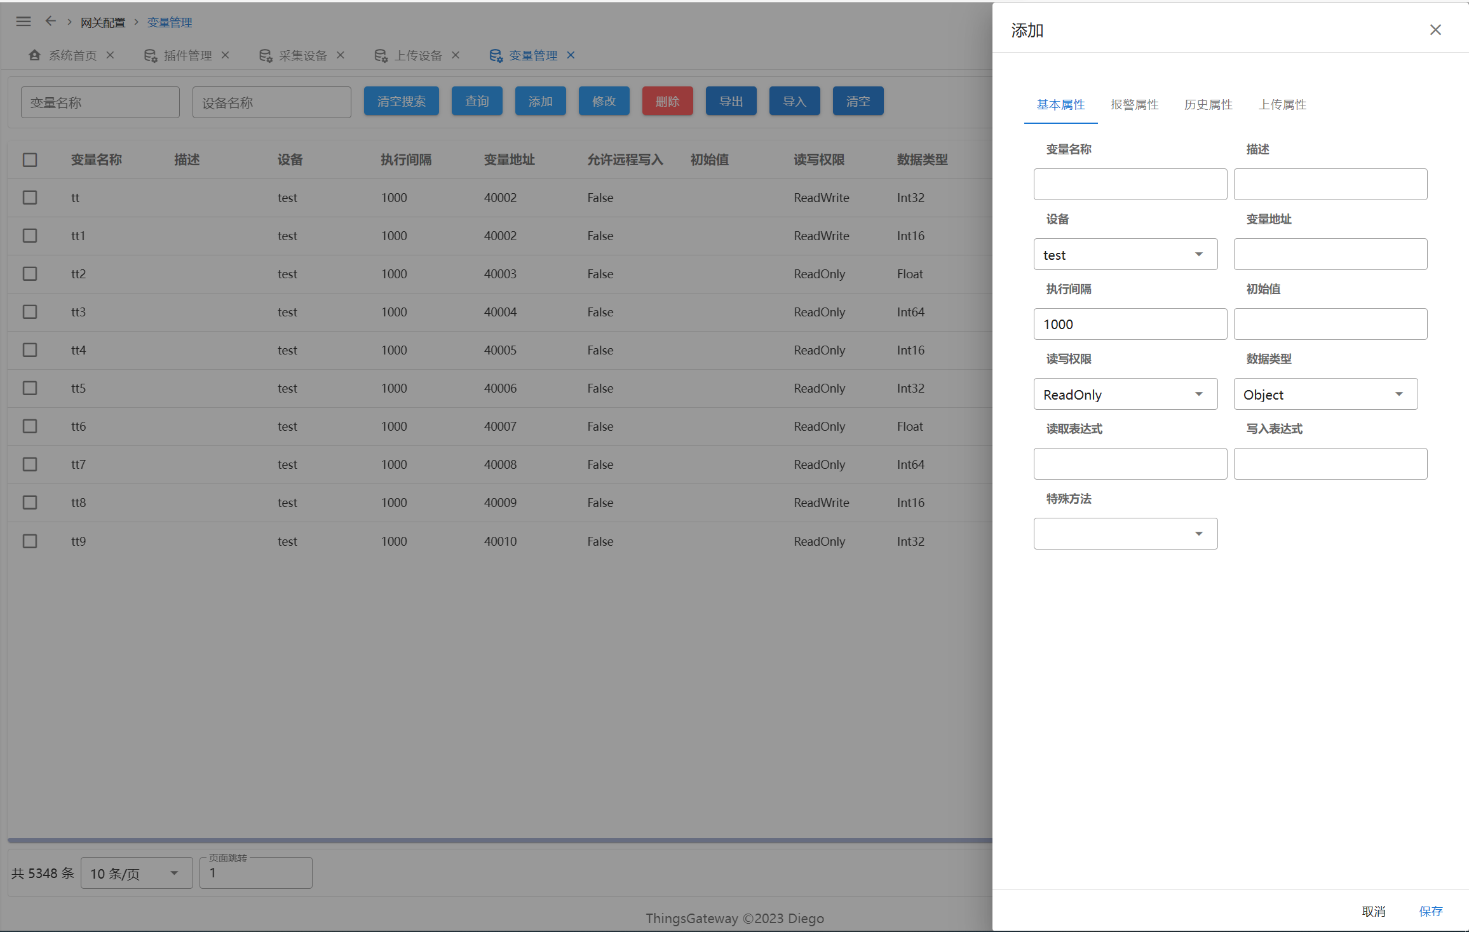1469x932 pixels.
Task: Click the 系统首页 home icon
Action: [35, 55]
